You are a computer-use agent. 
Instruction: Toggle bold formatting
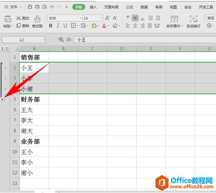[x=51, y=26]
